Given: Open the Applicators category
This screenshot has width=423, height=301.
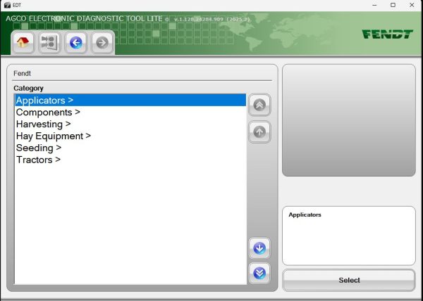Looking at the screenshot, I should (x=130, y=100).
